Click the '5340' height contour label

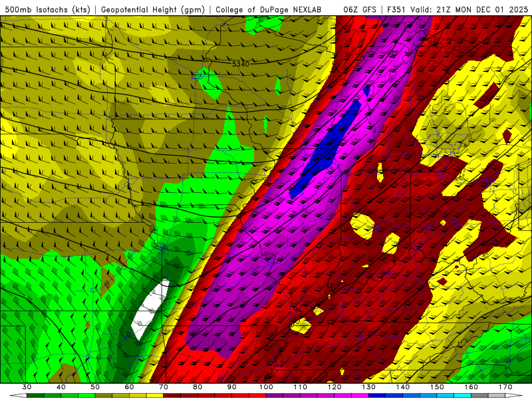241,64
